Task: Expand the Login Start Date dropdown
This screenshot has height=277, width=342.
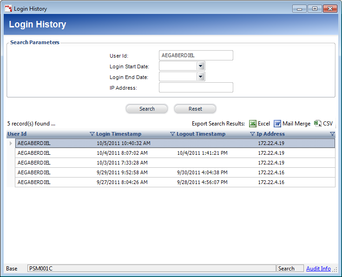Action: [200, 66]
